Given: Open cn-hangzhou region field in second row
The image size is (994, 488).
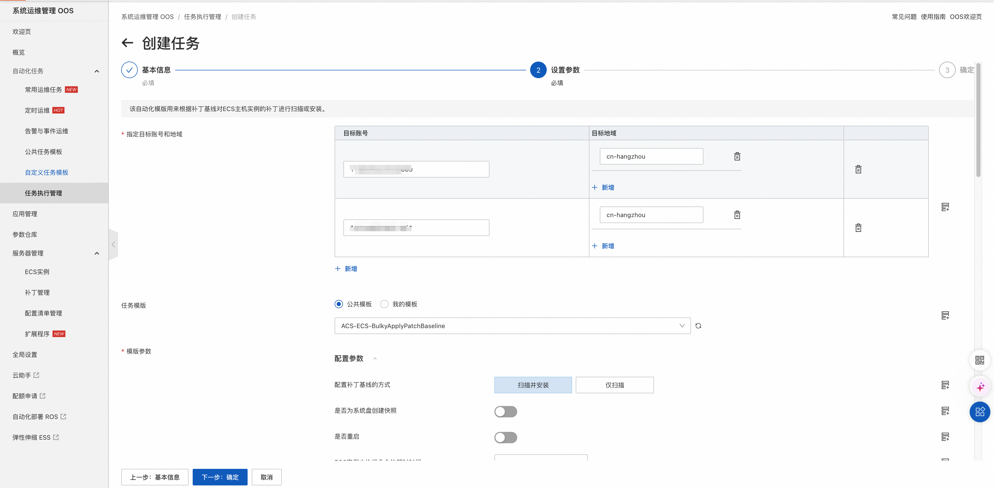Looking at the screenshot, I should pyautogui.click(x=651, y=215).
